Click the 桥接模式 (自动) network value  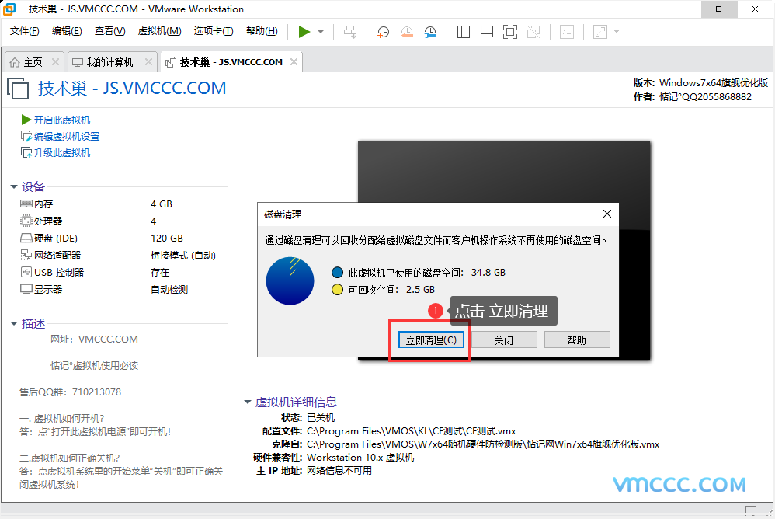182,256
